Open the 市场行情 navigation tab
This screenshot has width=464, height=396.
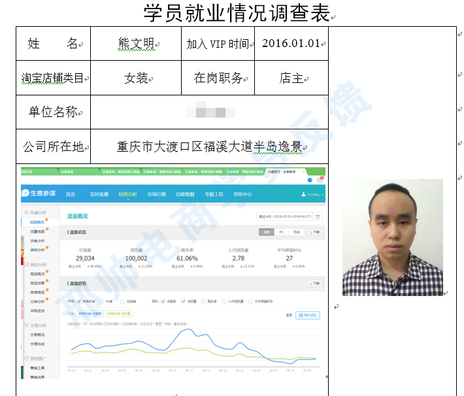click(x=156, y=194)
